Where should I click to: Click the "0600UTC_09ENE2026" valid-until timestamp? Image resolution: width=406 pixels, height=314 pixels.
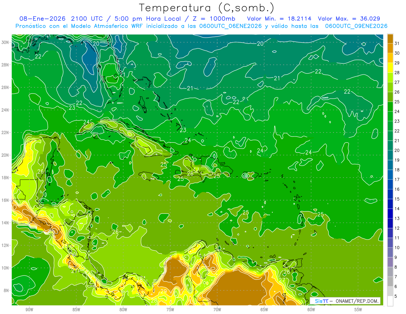(356, 26)
